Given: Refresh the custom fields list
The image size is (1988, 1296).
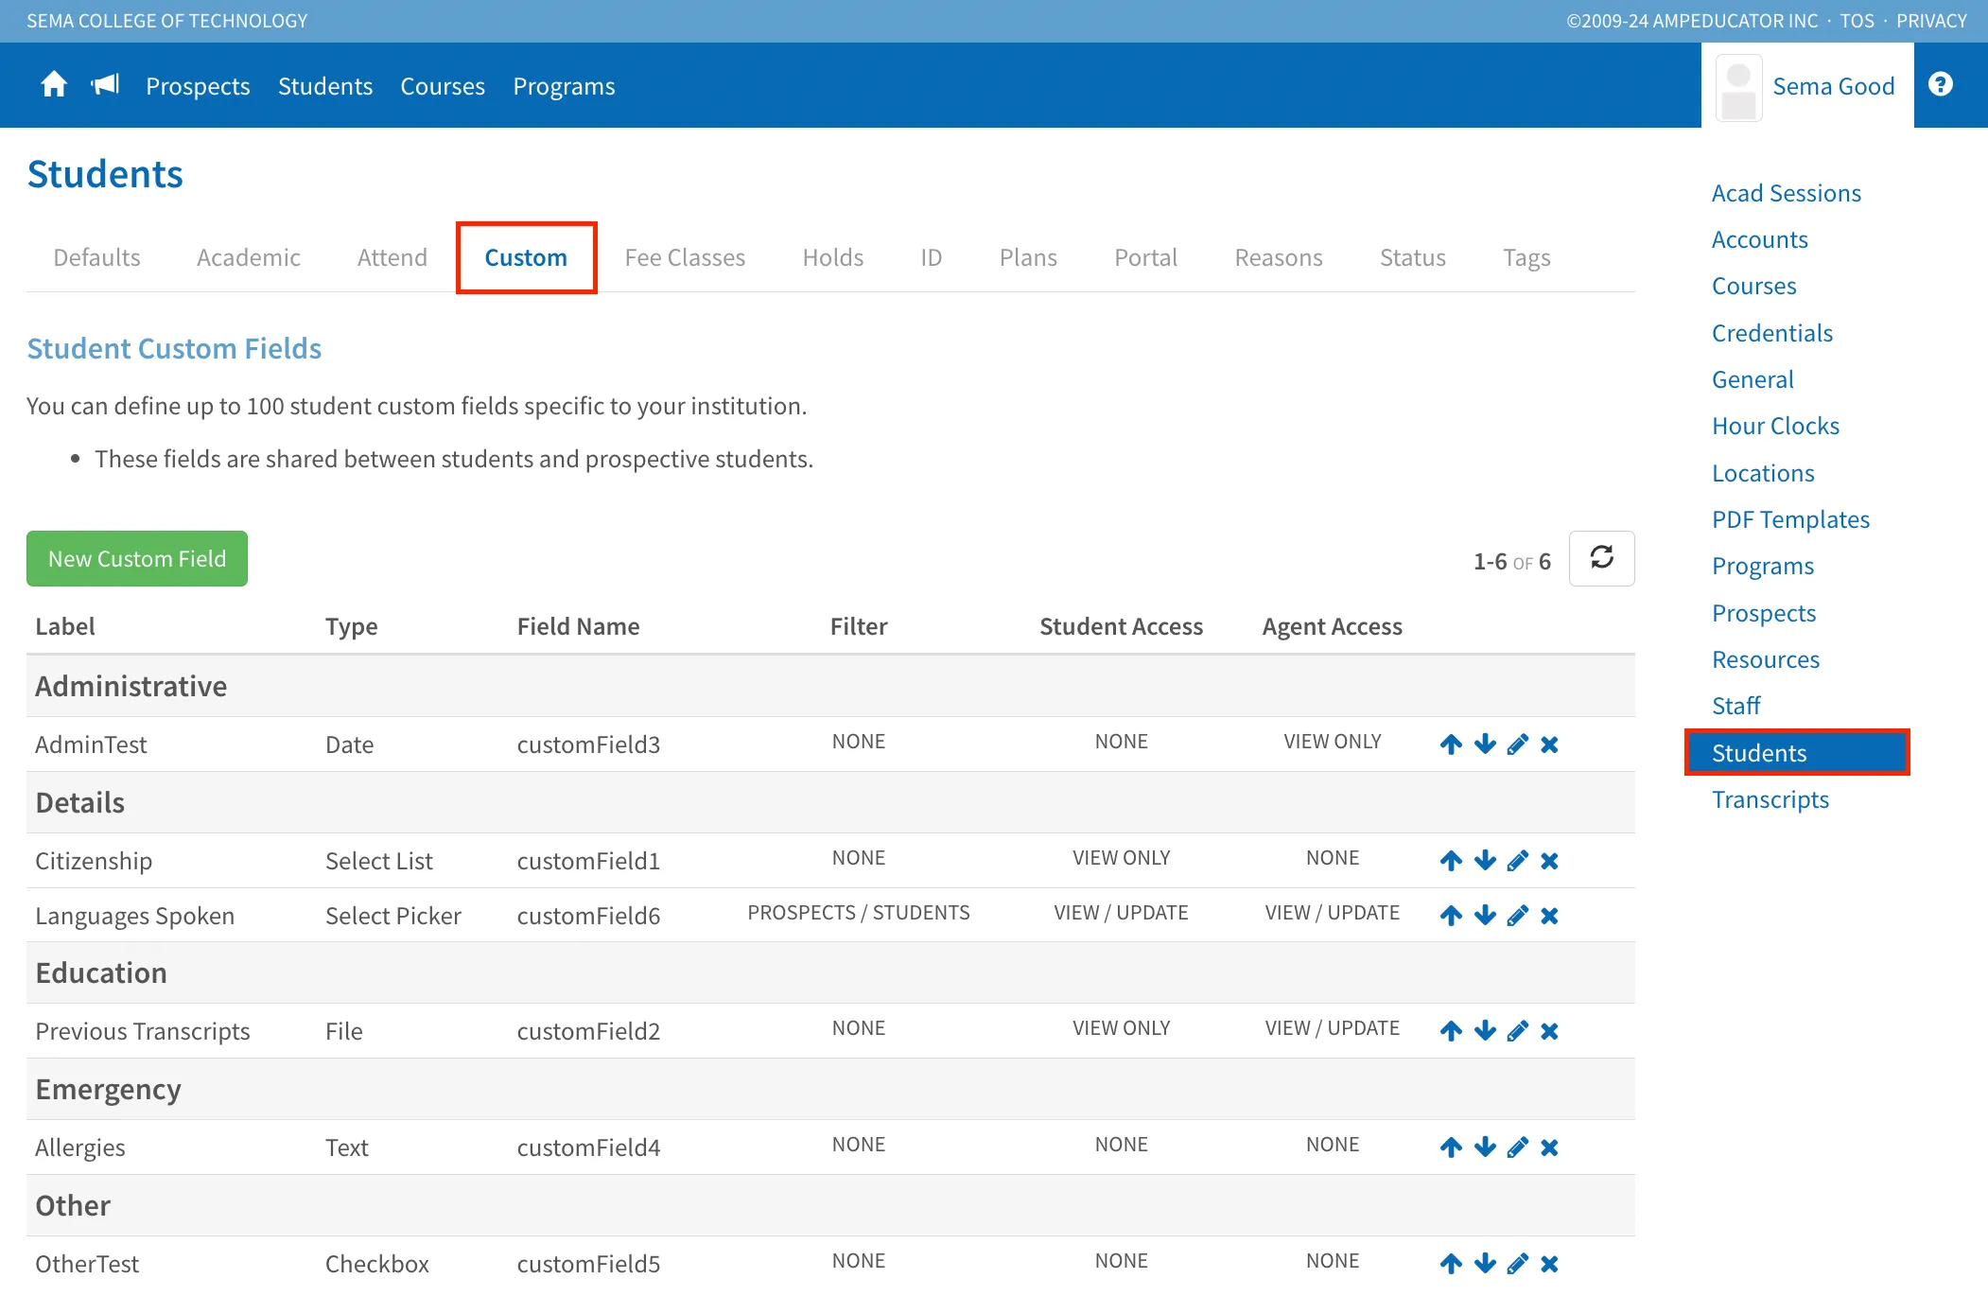Looking at the screenshot, I should click(x=1601, y=558).
